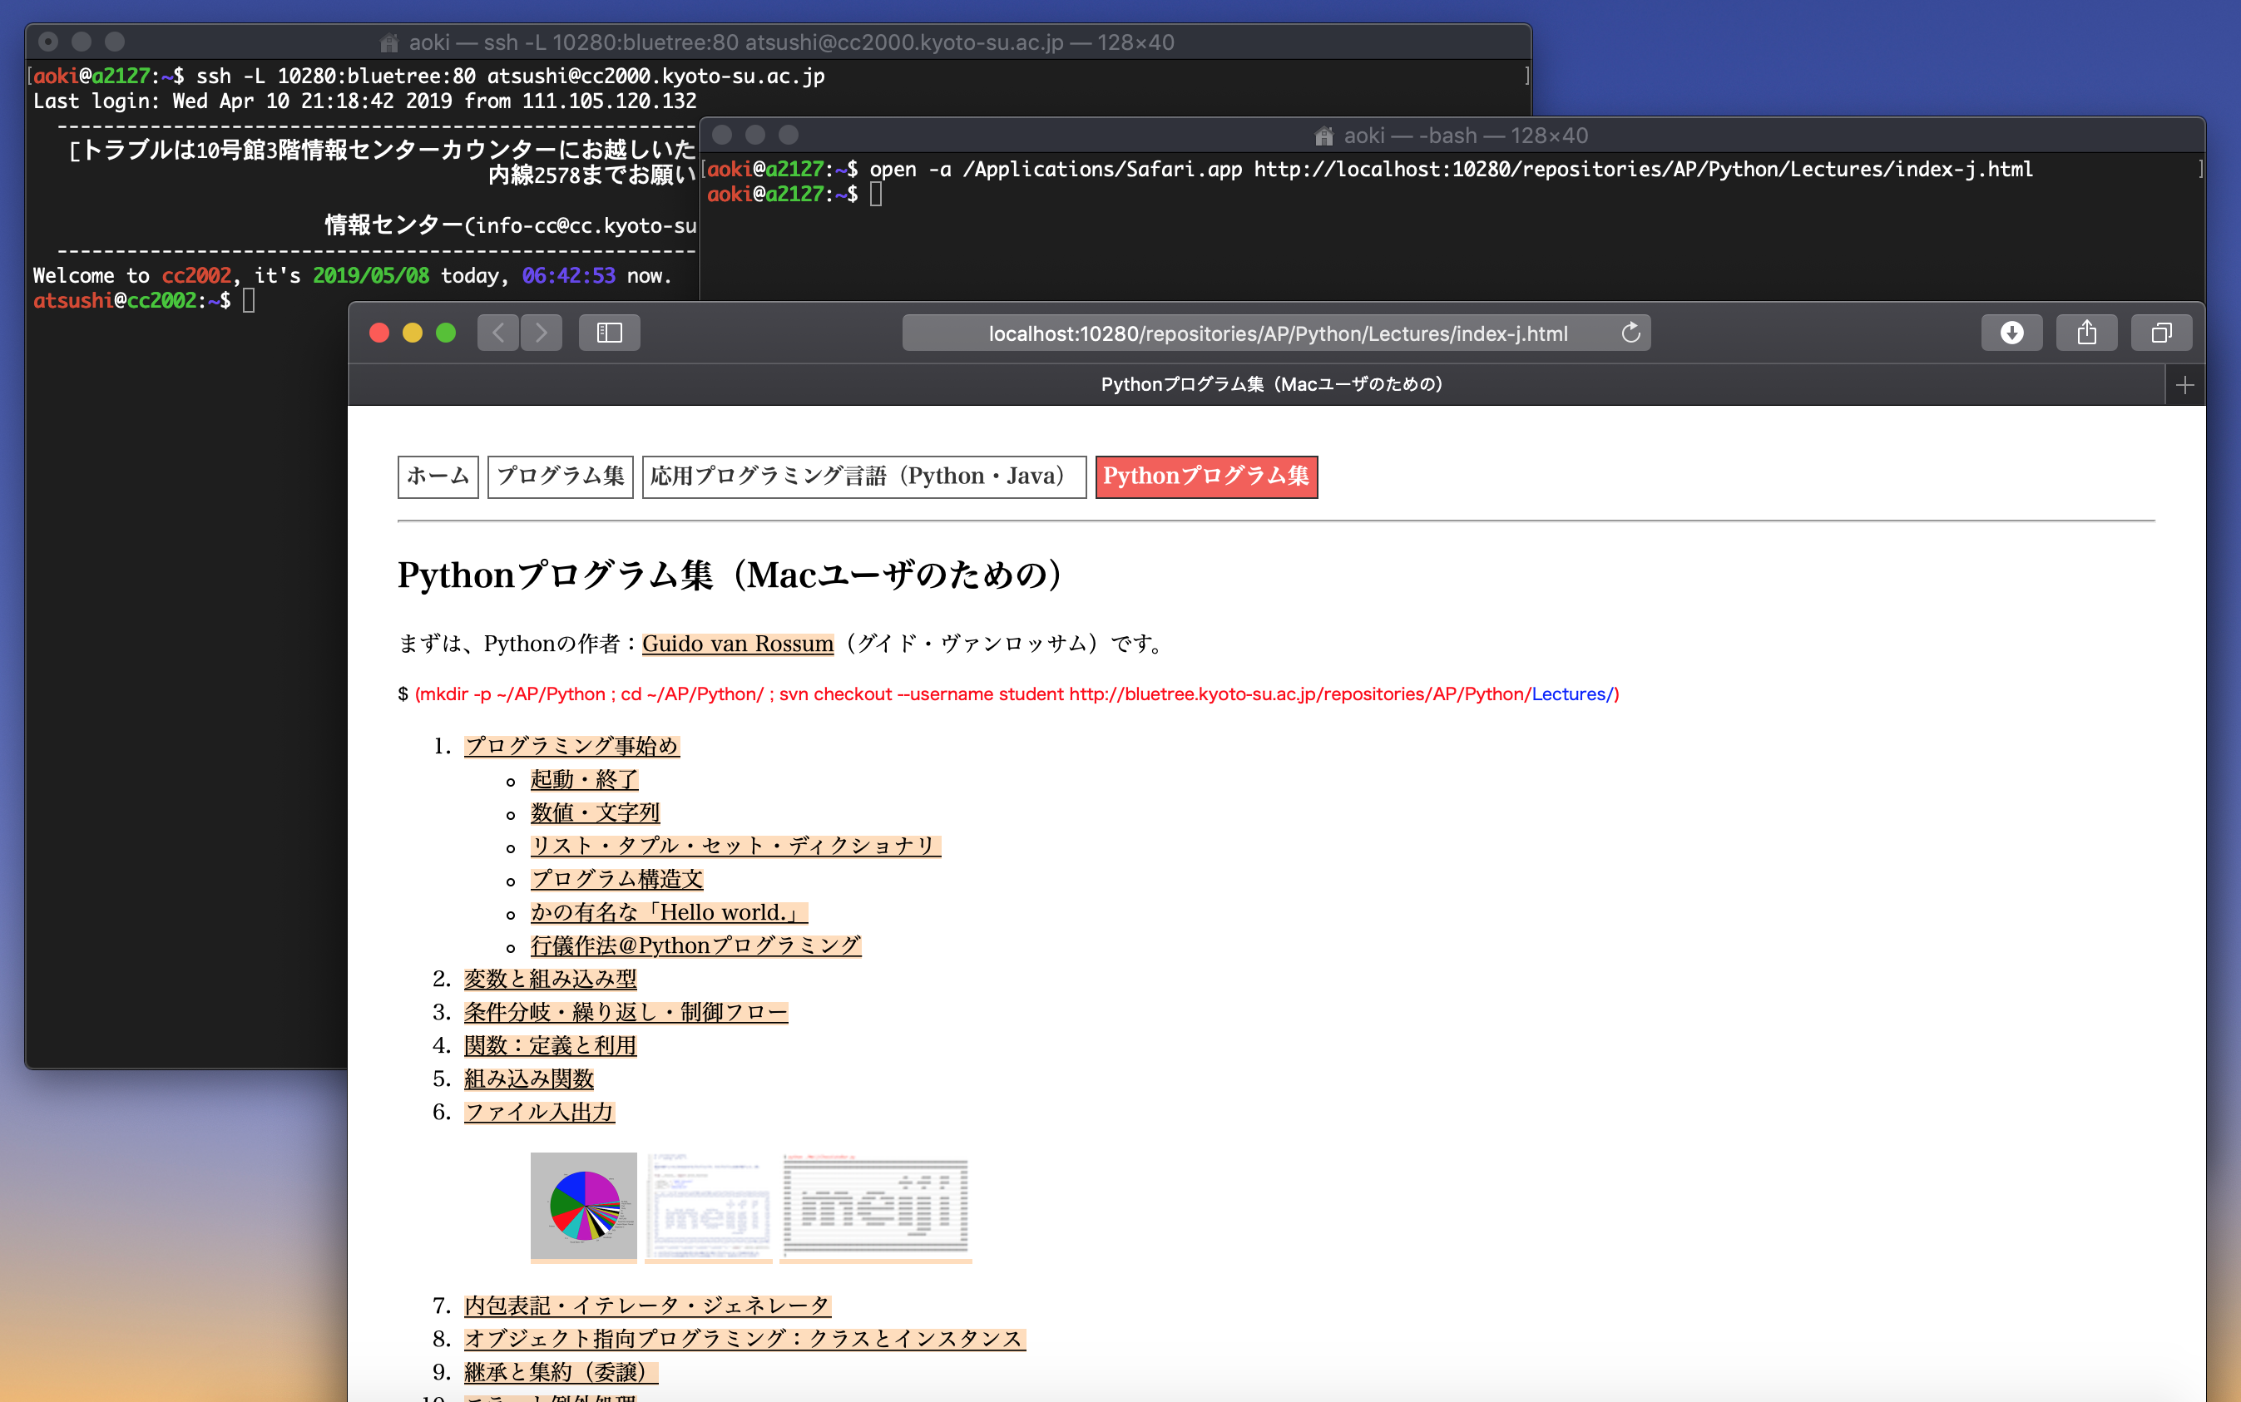This screenshot has width=2241, height=1402.
Task: Click the atsushi@cc2002 prompt in ssh terminal
Action: coord(131,300)
